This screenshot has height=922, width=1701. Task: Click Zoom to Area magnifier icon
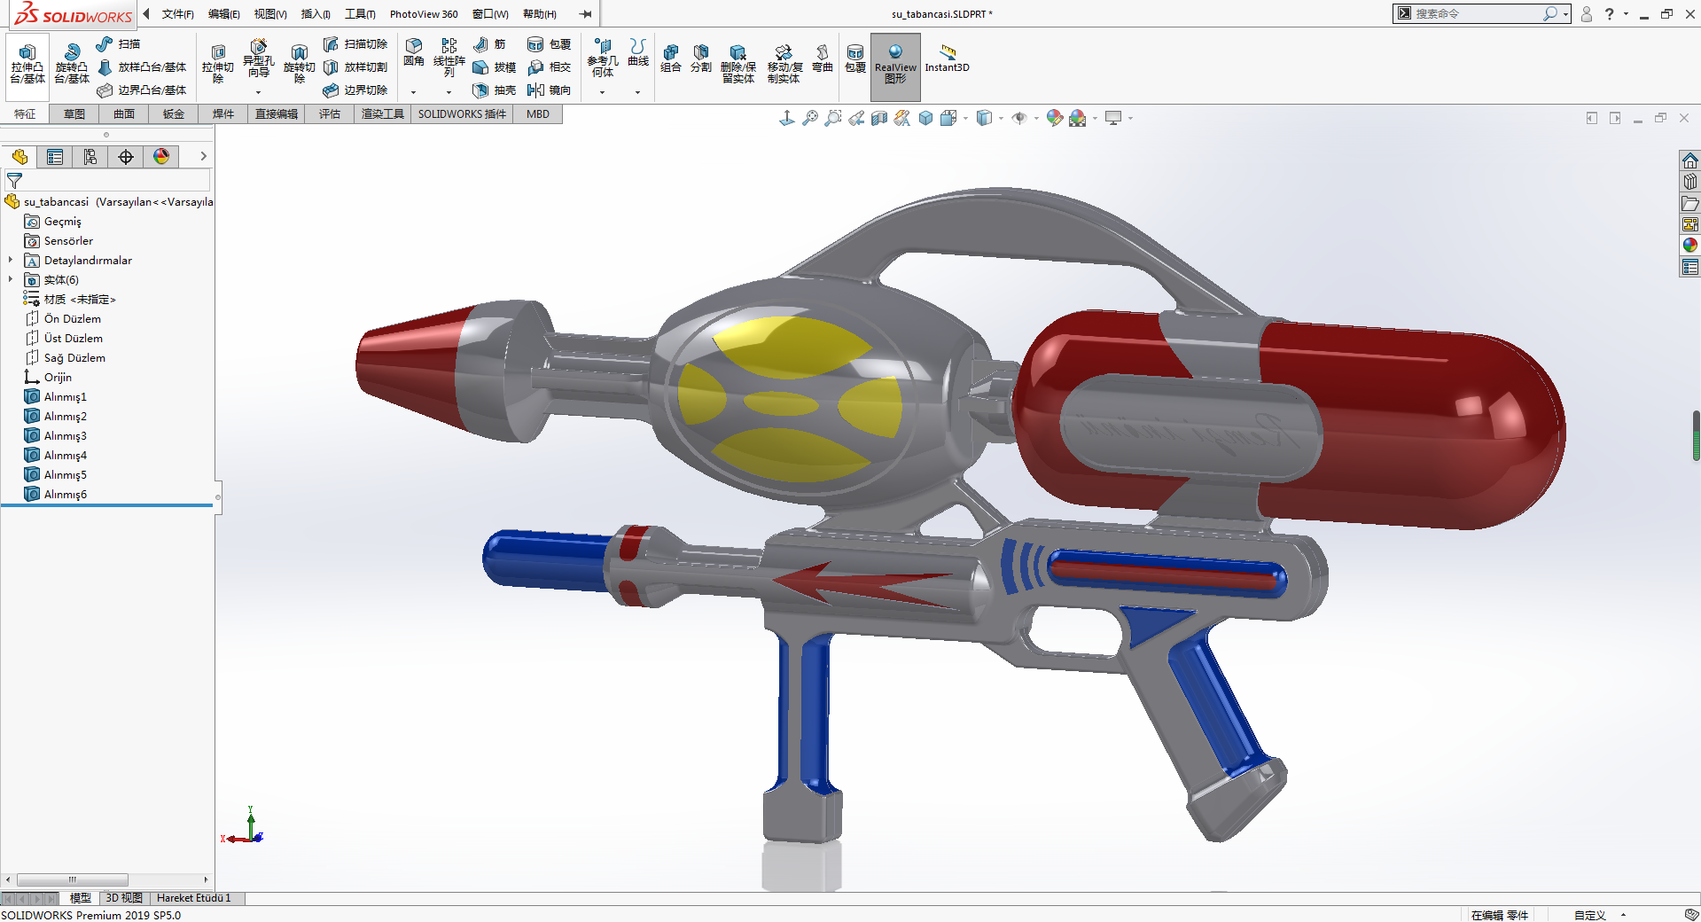[833, 118]
